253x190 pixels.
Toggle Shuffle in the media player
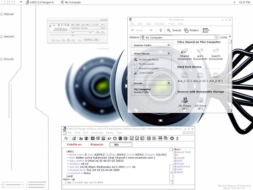[88, 40]
